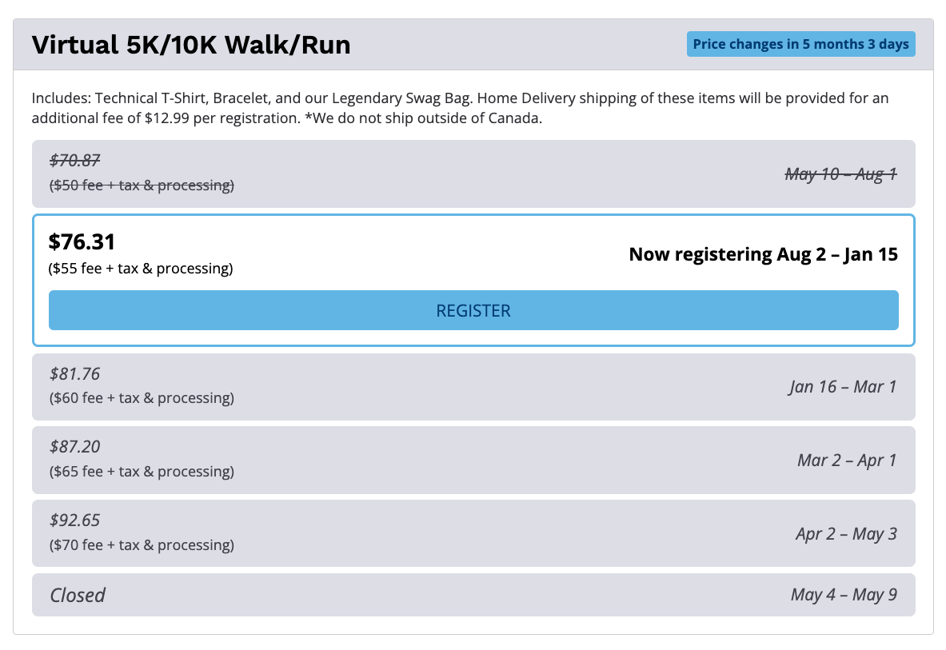This screenshot has width=946, height=650.
Task: Select the $87.20 price tier
Action: click(75, 447)
